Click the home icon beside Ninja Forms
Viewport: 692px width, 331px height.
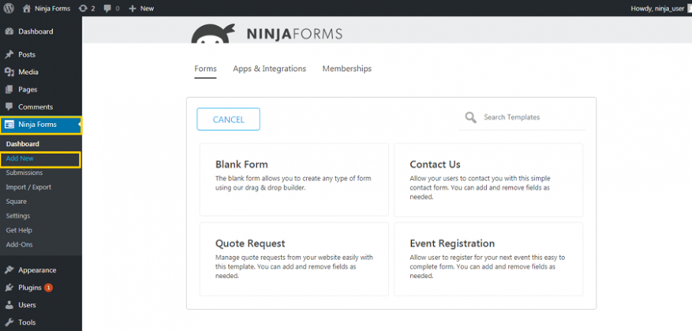pos(27,9)
